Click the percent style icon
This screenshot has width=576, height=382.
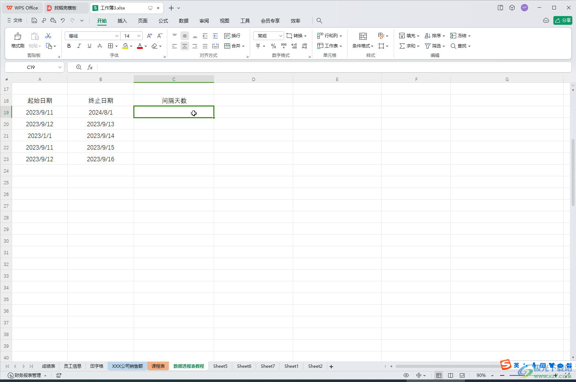click(274, 46)
